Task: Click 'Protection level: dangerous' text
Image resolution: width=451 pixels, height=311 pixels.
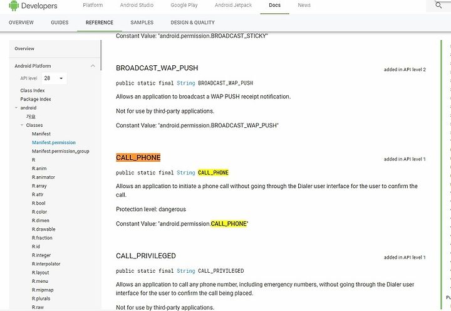Action: (x=151, y=209)
